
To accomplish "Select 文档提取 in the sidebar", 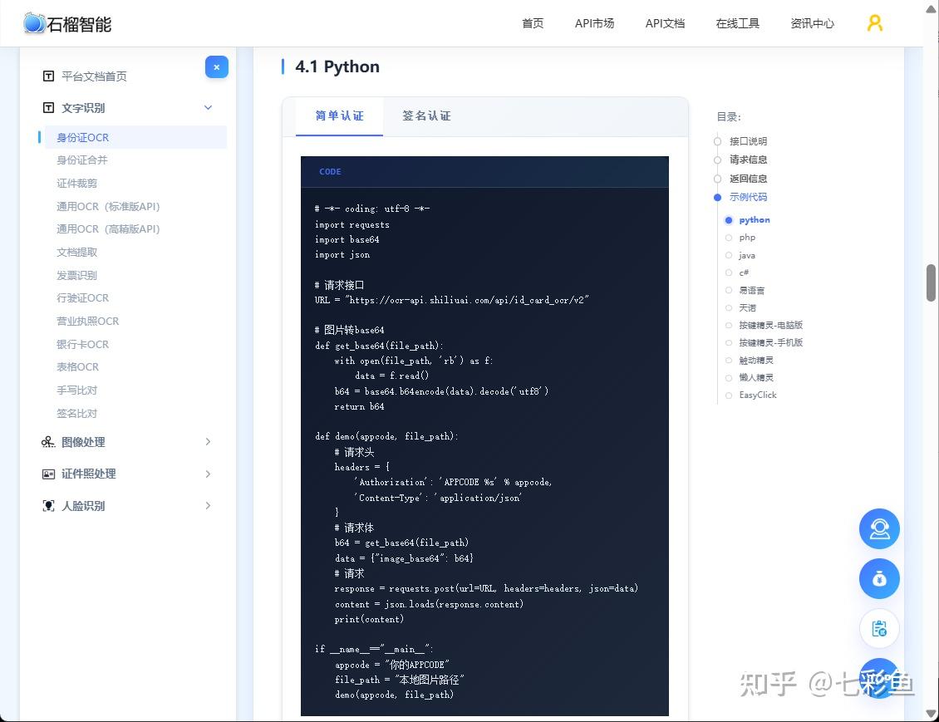I will [x=76, y=252].
